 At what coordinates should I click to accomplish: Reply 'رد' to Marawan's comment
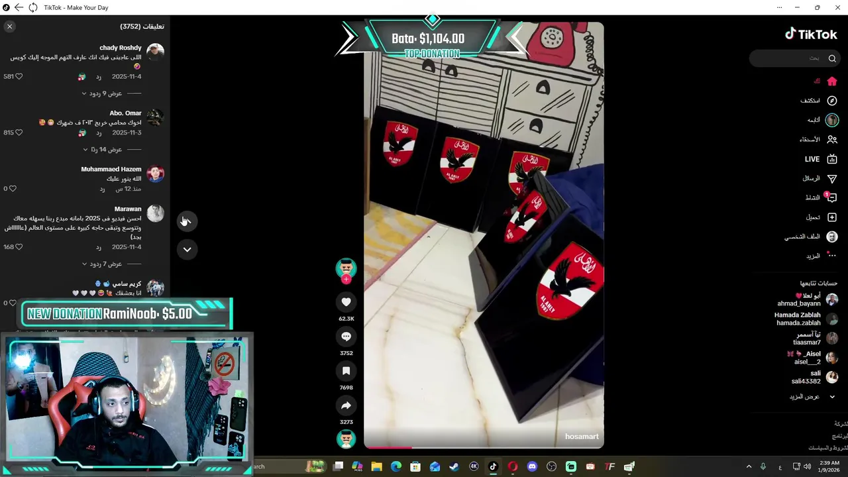[98, 247]
